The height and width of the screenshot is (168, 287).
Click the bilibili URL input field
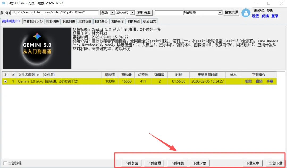pos(54,12)
